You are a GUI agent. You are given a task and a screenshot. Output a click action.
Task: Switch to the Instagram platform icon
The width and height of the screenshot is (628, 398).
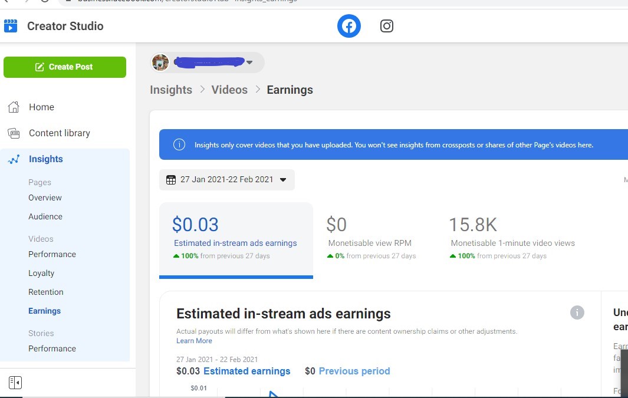pos(386,26)
